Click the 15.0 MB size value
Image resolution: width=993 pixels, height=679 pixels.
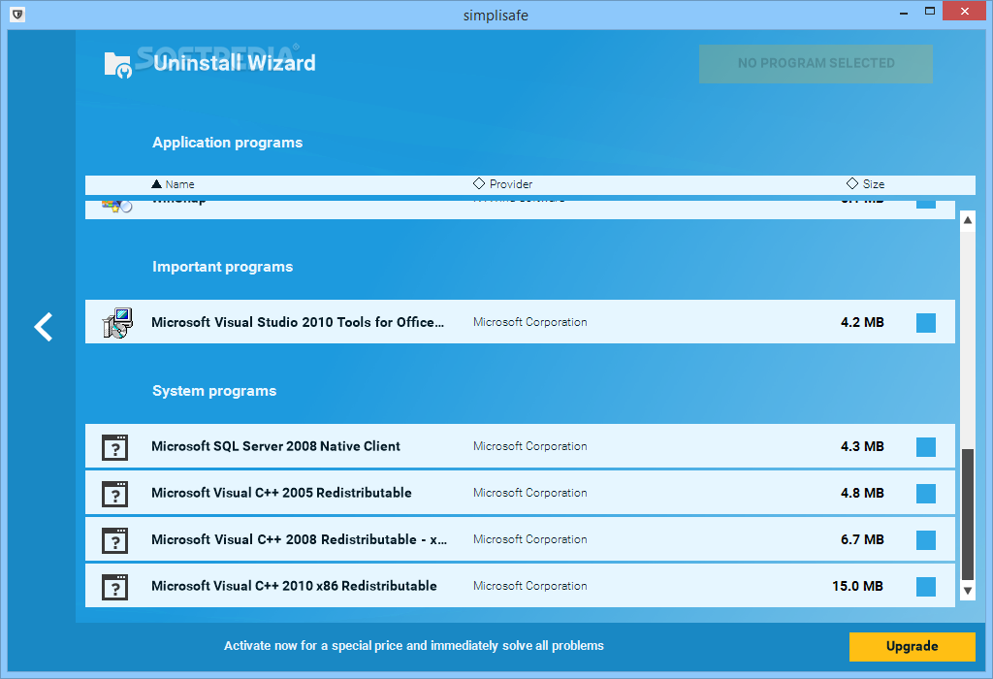point(857,586)
